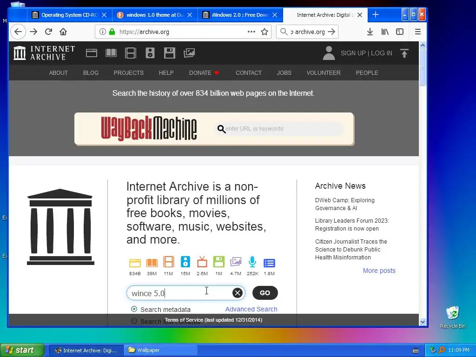
Task: Select the Recycle Bin desktop icon
Action: [x=453, y=317]
